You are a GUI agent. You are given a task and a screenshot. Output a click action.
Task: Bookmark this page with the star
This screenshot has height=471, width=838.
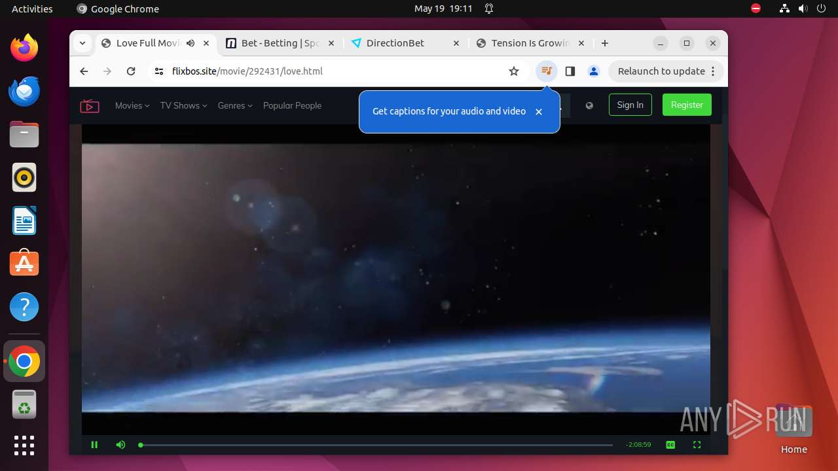click(x=514, y=71)
